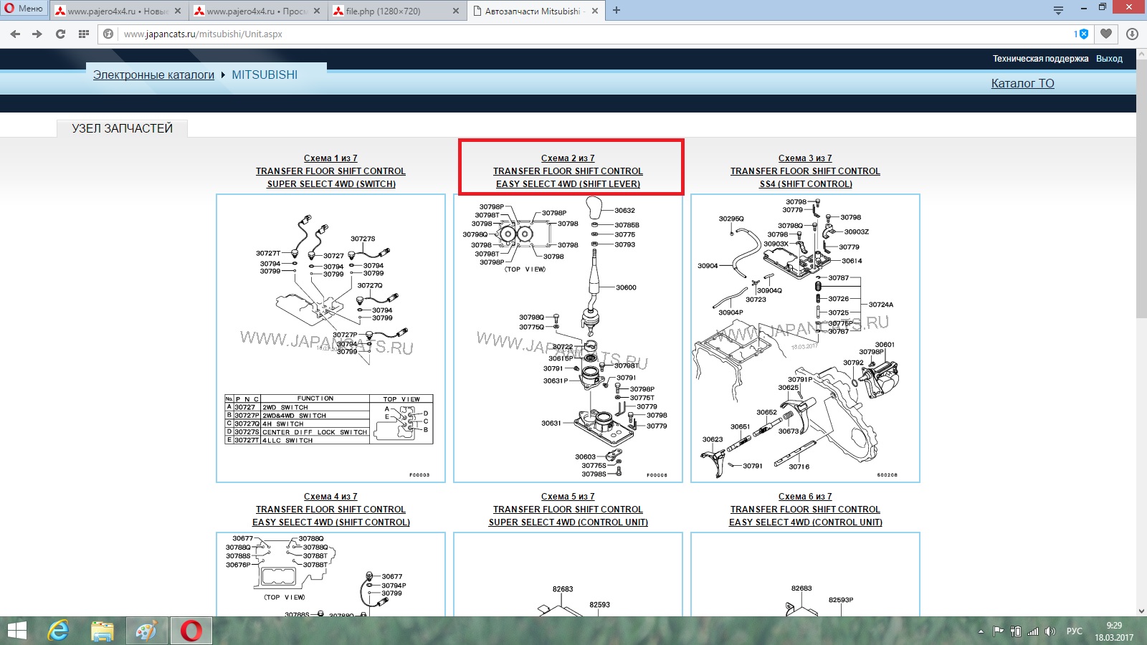Close the first pajero4x4.ru tab
The width and height of the screenshot is (1147, 645).
pos(178,11)
